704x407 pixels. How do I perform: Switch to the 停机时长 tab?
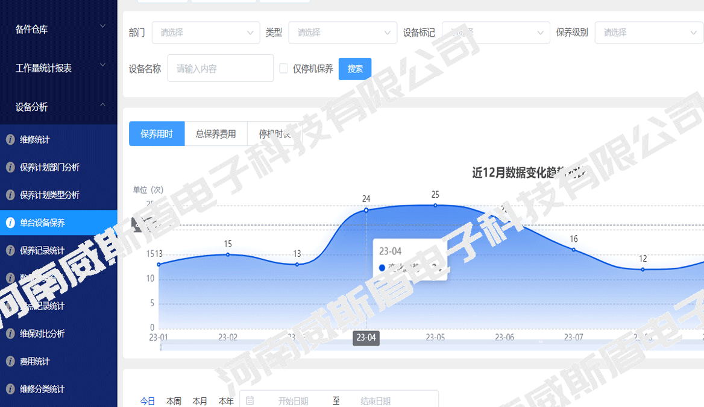coord(275,134)
